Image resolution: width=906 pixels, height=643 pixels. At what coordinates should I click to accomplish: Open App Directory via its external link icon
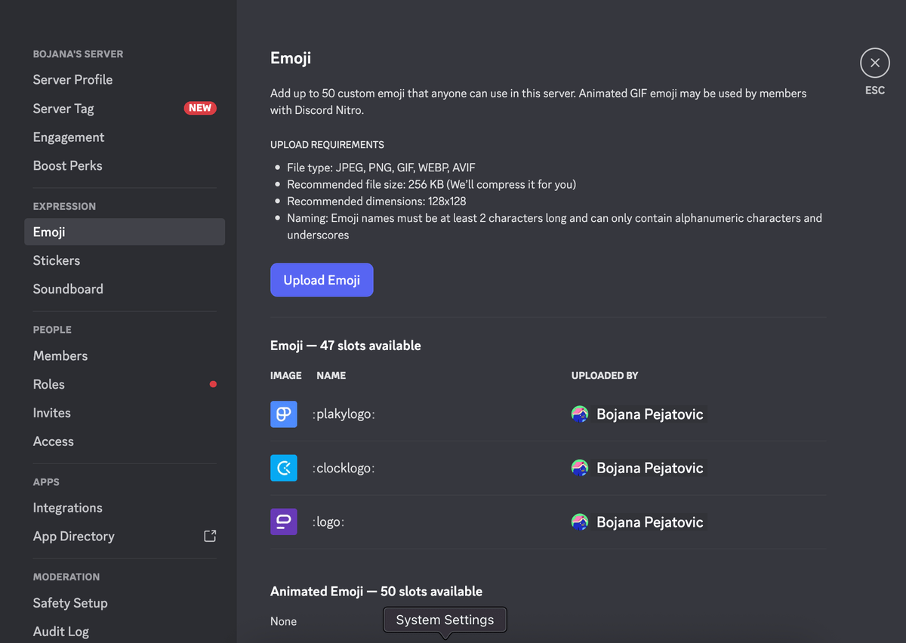210,536
